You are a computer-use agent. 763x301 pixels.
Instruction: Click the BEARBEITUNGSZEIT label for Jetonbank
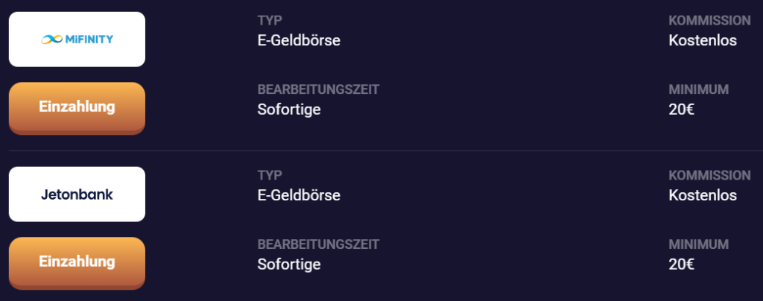[x=318, y=244]
